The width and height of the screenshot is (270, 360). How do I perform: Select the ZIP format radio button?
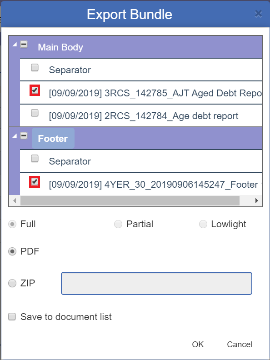[12, 283]
